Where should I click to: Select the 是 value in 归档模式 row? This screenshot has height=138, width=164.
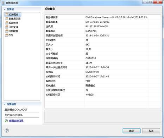pyautogui.click(x=87, y=40)
